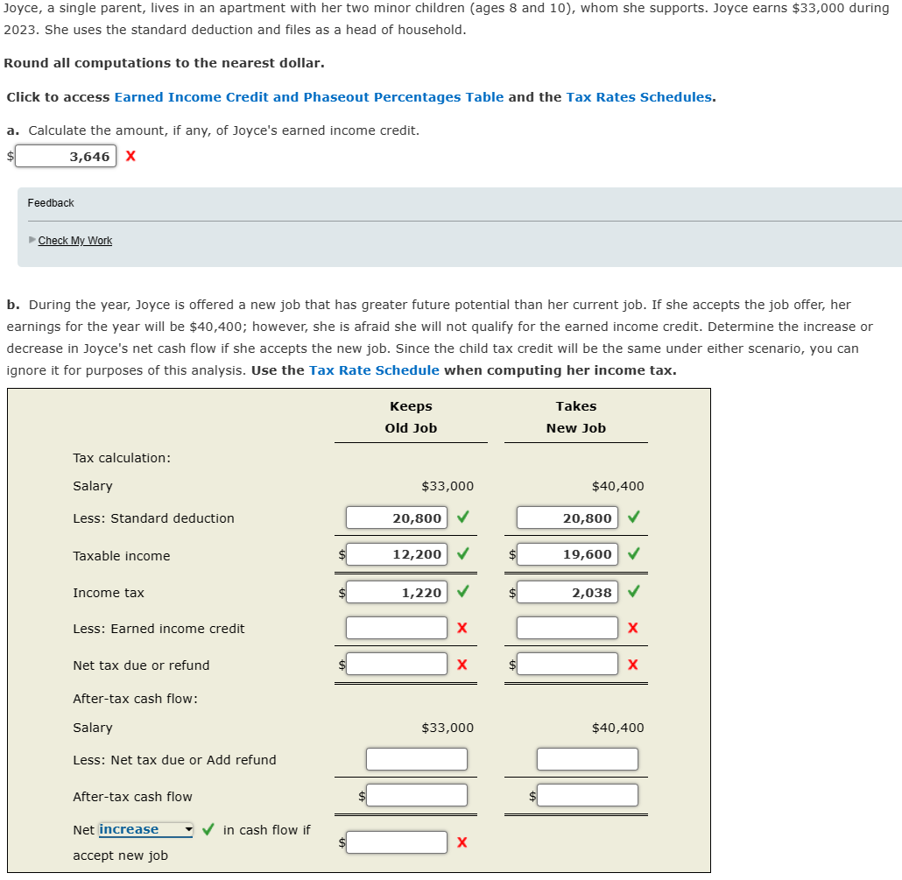
Task: Click the green check beside 19,600
Action: click(633, 553)
